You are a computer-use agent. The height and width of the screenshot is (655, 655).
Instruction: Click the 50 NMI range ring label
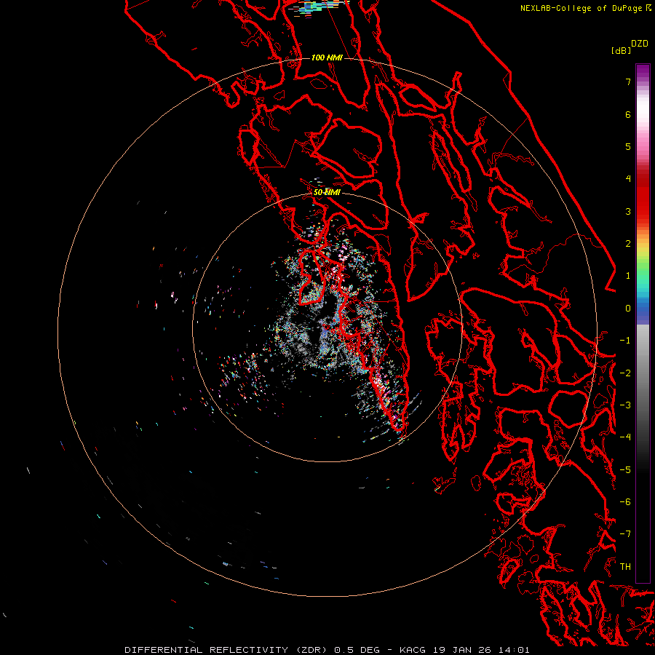tap(327, 192)
